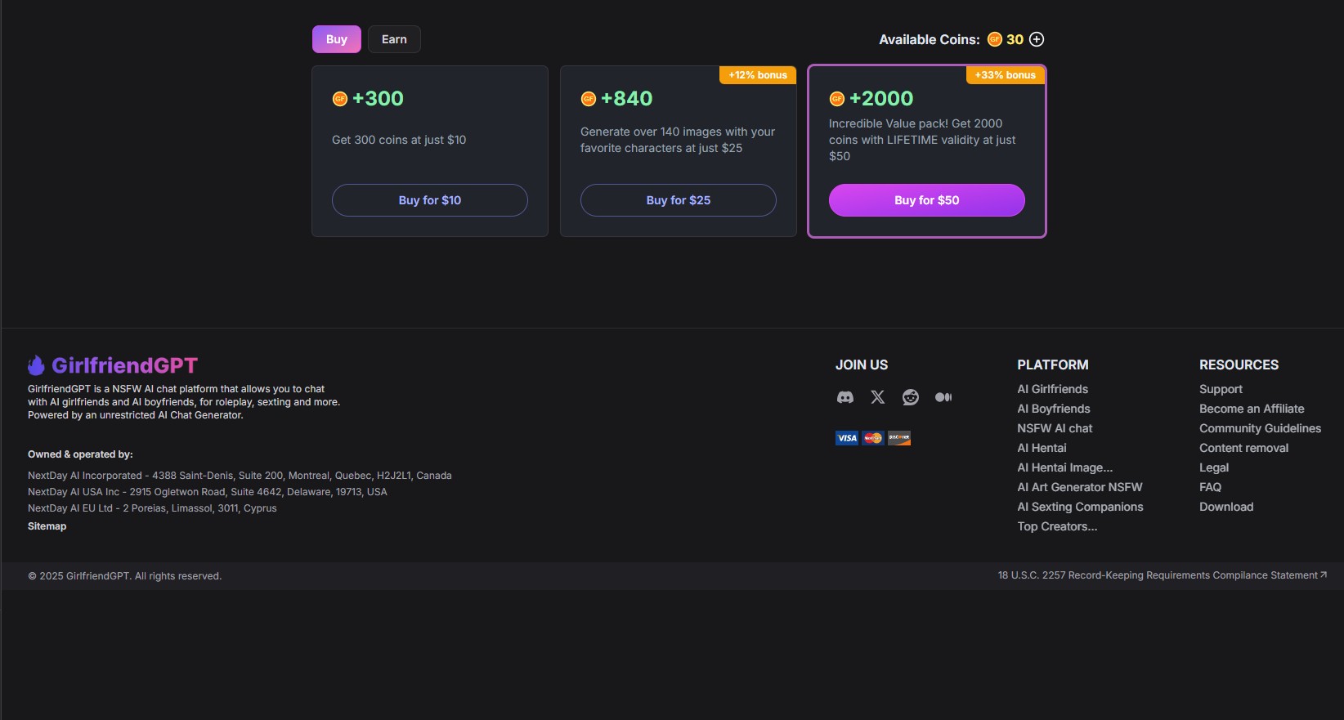1344x720 pixels.
Task: Visit the Reddit community icon
Action: coord(910,397)
